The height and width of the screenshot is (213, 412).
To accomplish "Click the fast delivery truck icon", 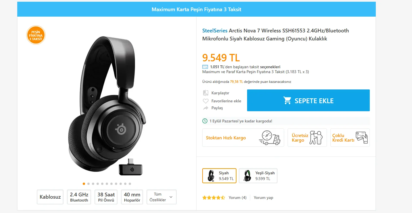I will 269,138.
